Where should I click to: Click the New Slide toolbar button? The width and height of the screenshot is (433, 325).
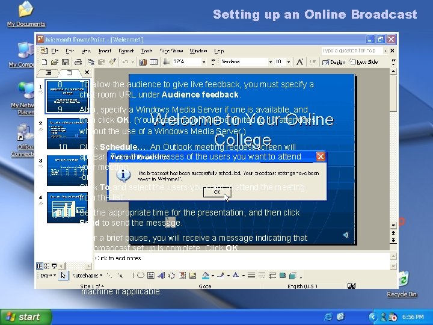click(x=363, y=62)
